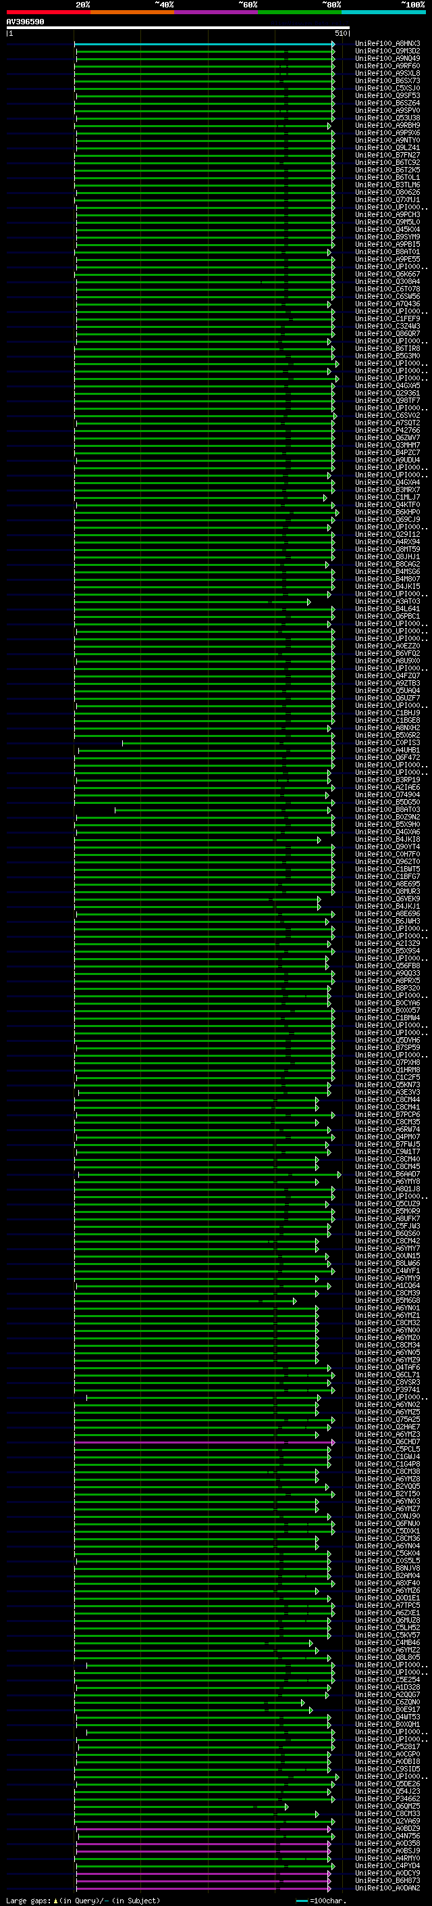Click the cyan ~100% legend color bar
432x1906 pixels.
pyautogui.click(x=383, y=12)
